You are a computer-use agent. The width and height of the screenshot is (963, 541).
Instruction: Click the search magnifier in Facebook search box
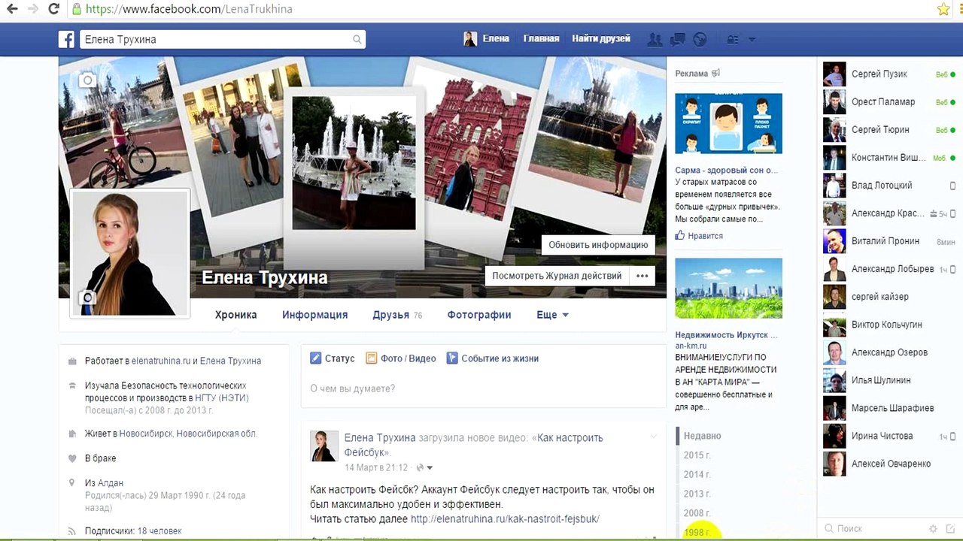[x=357, y=39]
